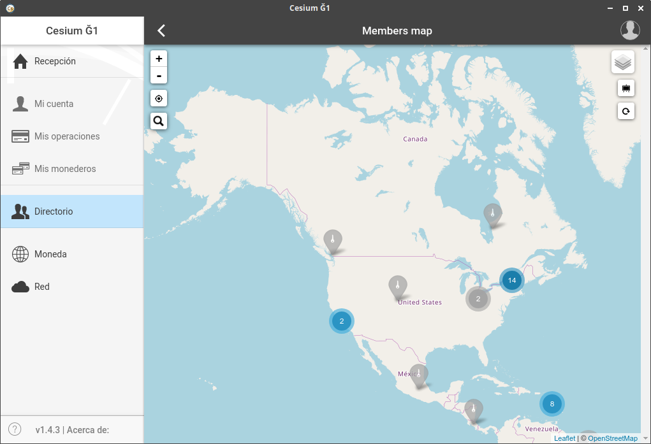
Task: Open the Red network section
Action: (72, 286)
